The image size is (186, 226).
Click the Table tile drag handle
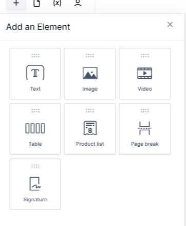coord(35,111)
